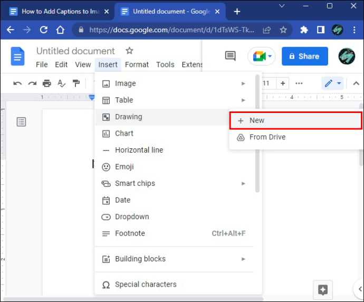The height and width of the screenshot is (302, 364).
Task: Open the Extensions menu
Action: [191, 64]
